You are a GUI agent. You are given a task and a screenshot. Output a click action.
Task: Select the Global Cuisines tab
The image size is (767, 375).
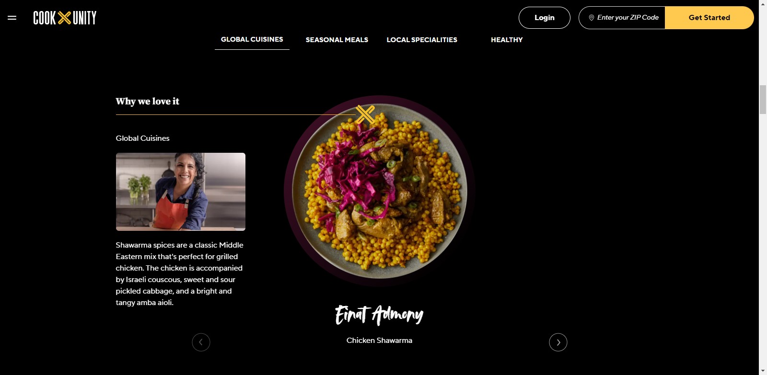pyautogui.click(x=252, y=40)
